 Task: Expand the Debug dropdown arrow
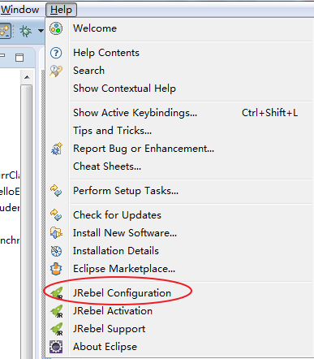point(41,31)
